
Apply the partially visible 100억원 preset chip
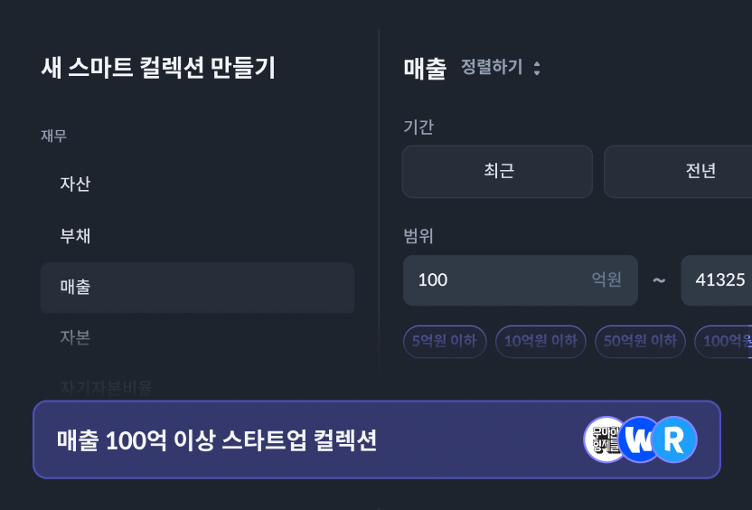[725, 342]
